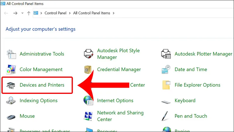Expand the recent locations dropdown arrow
234x132 pixels.
(x=23, y=13)
